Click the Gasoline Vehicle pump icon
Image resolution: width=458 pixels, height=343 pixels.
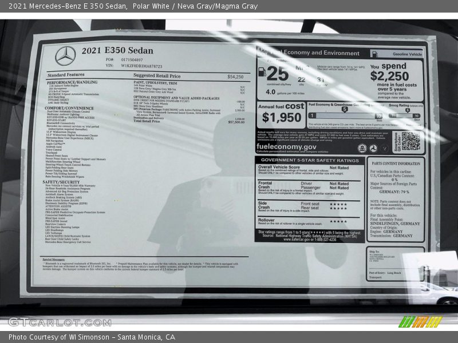pyautogui.click(x=375, y=54)
